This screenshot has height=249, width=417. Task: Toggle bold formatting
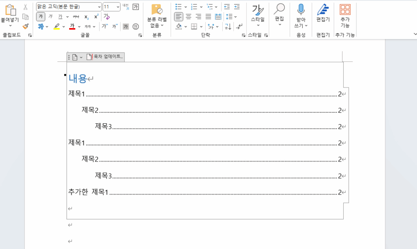40,16
